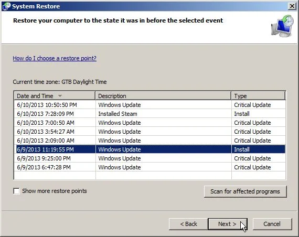Viewport: 299px width, 237px height.
Task: Select restore point 6/9/2013 9:25:00 PM
Action: point(149,158)
